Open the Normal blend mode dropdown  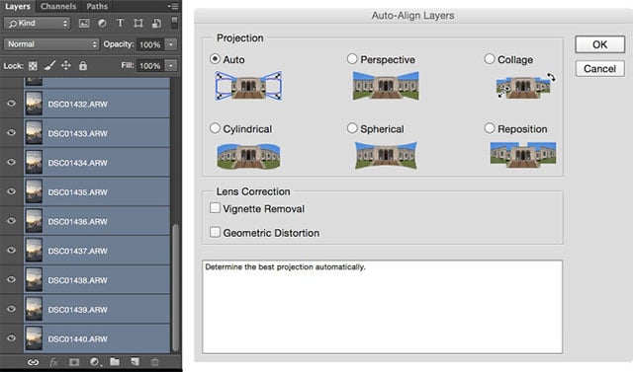click(x=51, y=44)
